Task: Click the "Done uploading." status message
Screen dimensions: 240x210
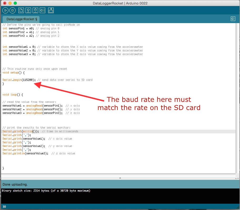Action: [15, 185]
